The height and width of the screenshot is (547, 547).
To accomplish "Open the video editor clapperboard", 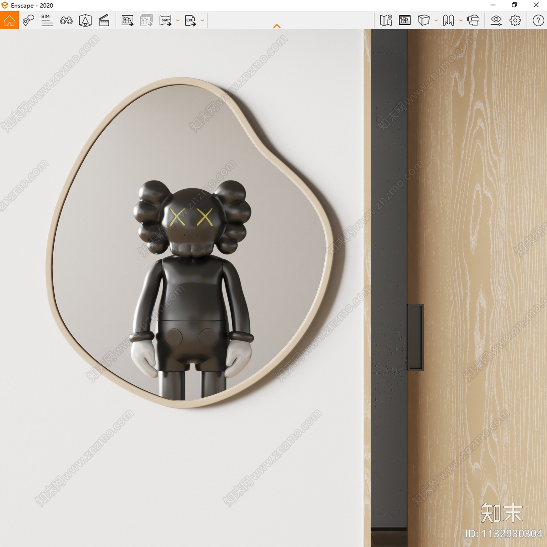I will 104,21.
